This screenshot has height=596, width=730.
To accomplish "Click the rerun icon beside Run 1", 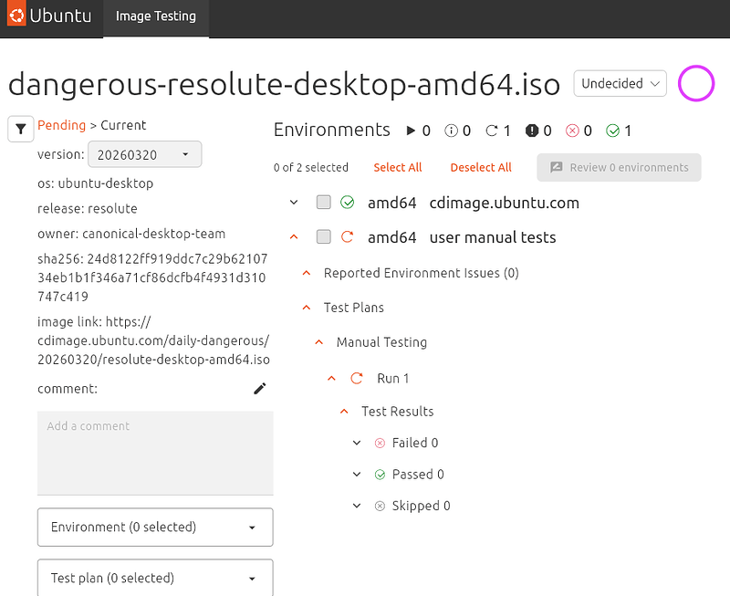I will click(x=356, y=379).
